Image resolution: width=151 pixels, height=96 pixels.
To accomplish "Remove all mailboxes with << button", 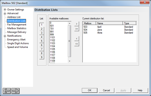I will (77, 44).
